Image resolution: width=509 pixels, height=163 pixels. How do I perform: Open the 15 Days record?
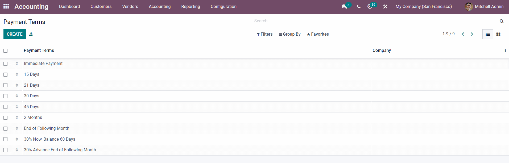32,74
